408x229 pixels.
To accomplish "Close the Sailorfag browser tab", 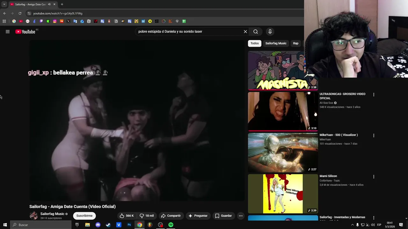I will (54, 4).
